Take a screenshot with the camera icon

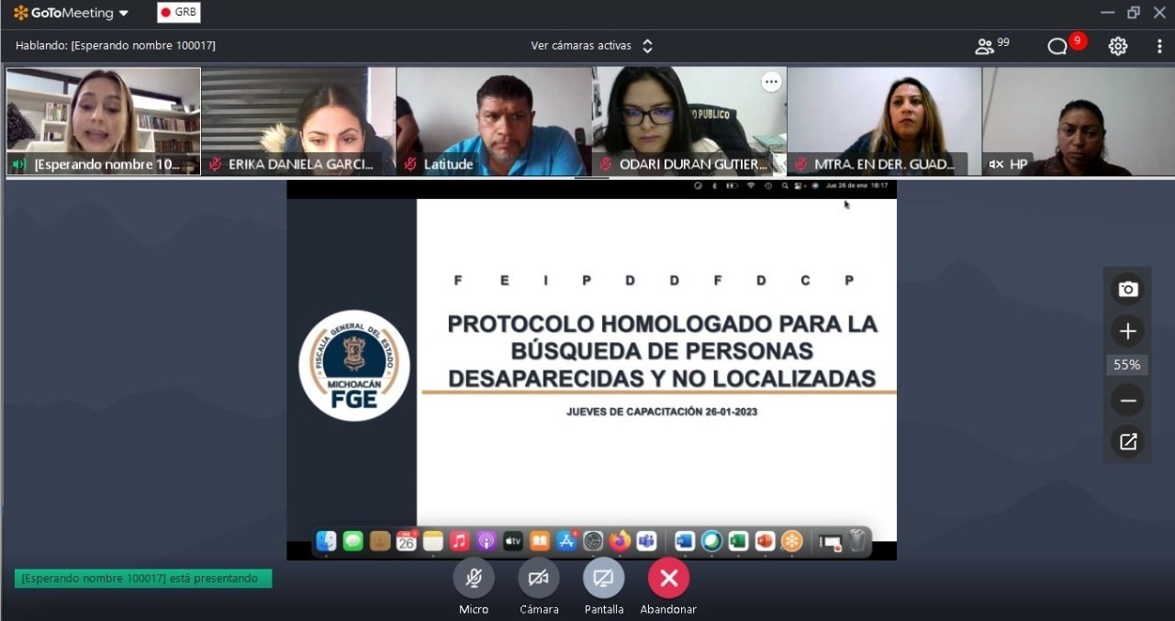tap(1127, 290)
